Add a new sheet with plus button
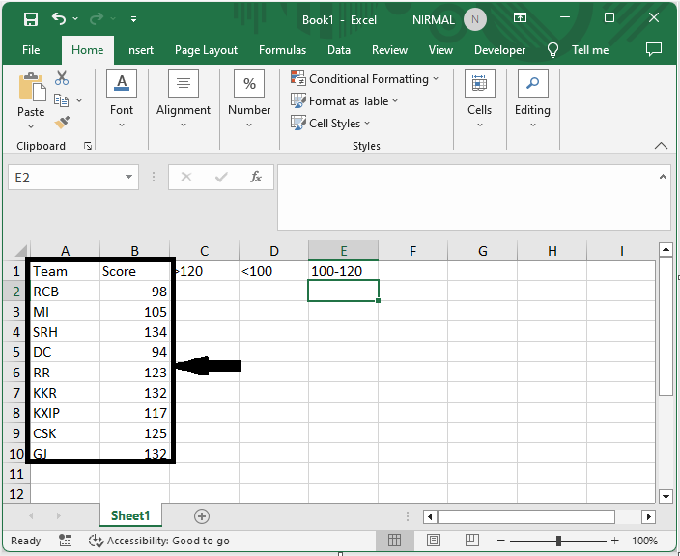 coord(202,516)
